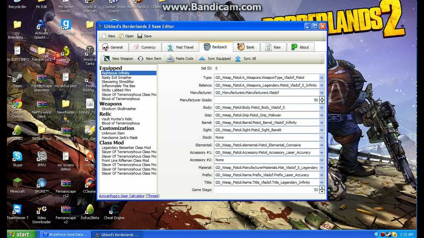Open the Barrel dropdown
The height and width of the screenshot is (238, 424).
tap(321, 122)
